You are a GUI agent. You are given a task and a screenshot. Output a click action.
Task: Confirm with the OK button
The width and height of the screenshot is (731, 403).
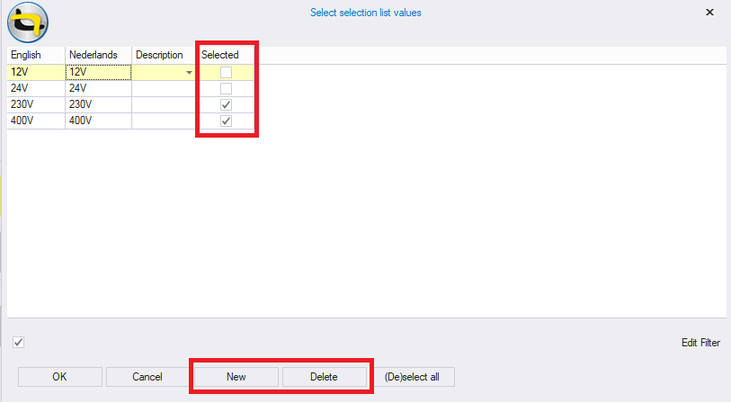click(x=59, y=377)
